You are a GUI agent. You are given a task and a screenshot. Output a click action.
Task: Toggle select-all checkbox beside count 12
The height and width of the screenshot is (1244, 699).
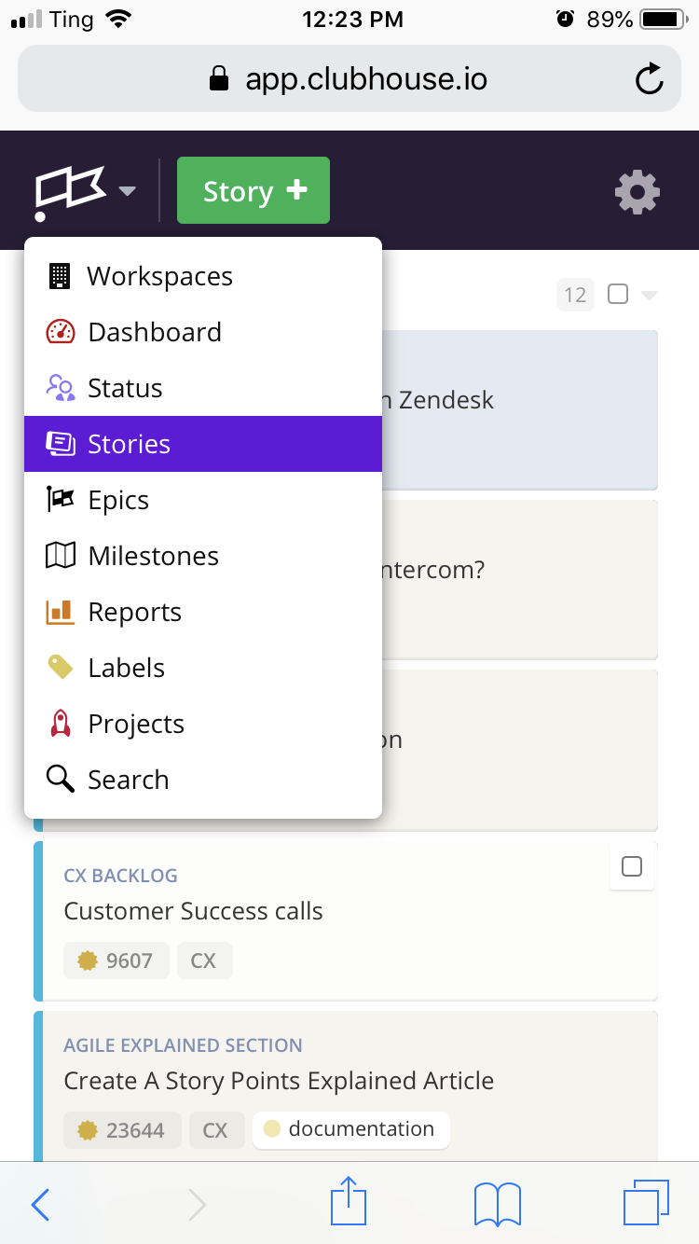click(617, 295)
